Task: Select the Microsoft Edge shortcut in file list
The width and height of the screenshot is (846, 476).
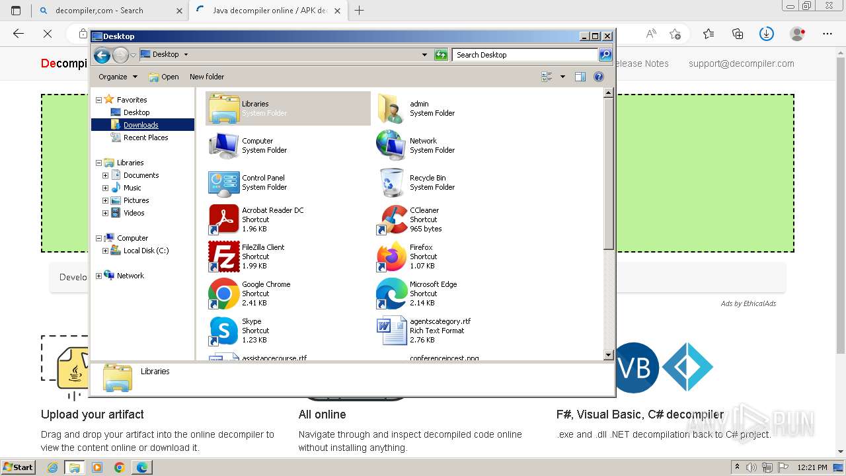Action: [x=391, y=294]
